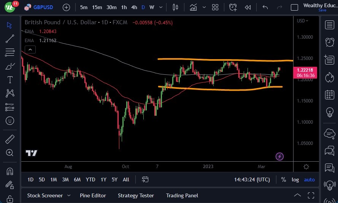
Task: Toggle log scale on price axis
Action: click(x=295, y=179)
